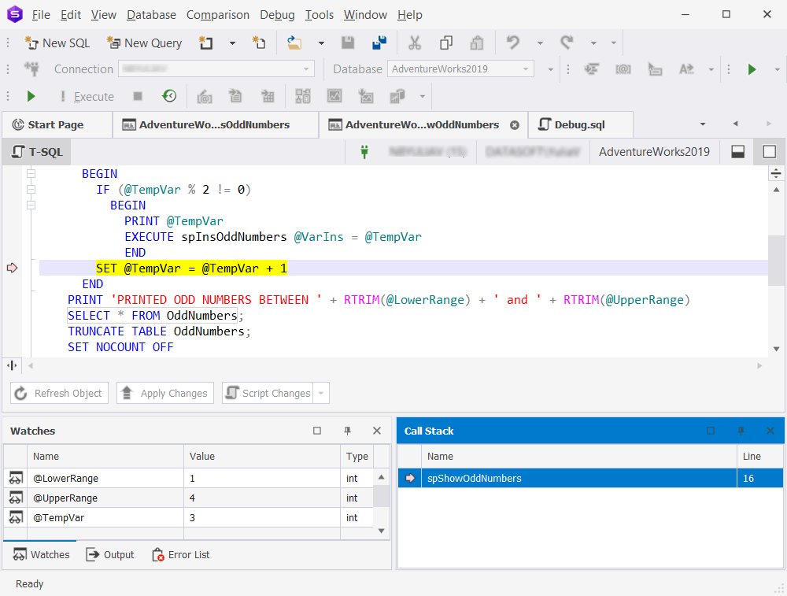Click the Stop execution square icon

pyautogui.click(x=138, y=96)
